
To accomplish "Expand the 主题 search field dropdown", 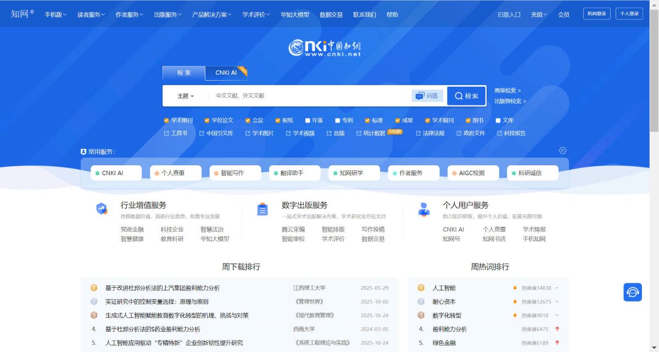I will pos(185,96).
